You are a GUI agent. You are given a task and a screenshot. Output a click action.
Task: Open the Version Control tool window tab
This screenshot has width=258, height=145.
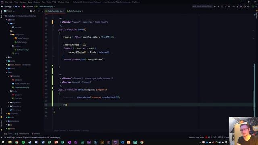(22, 134)
